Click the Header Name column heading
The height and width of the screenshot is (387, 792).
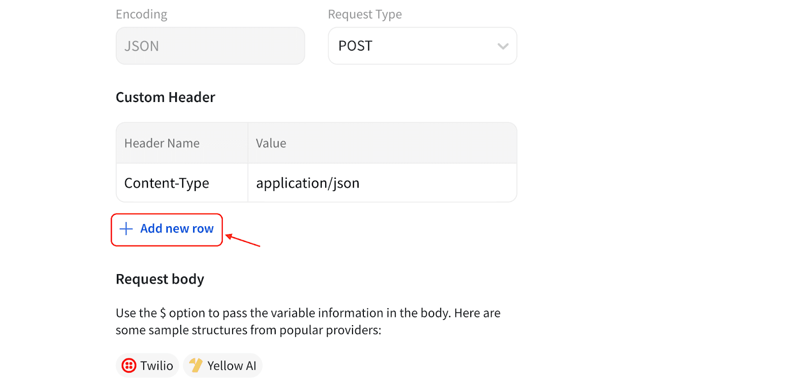pyautogui.click(x=162, y=144)
